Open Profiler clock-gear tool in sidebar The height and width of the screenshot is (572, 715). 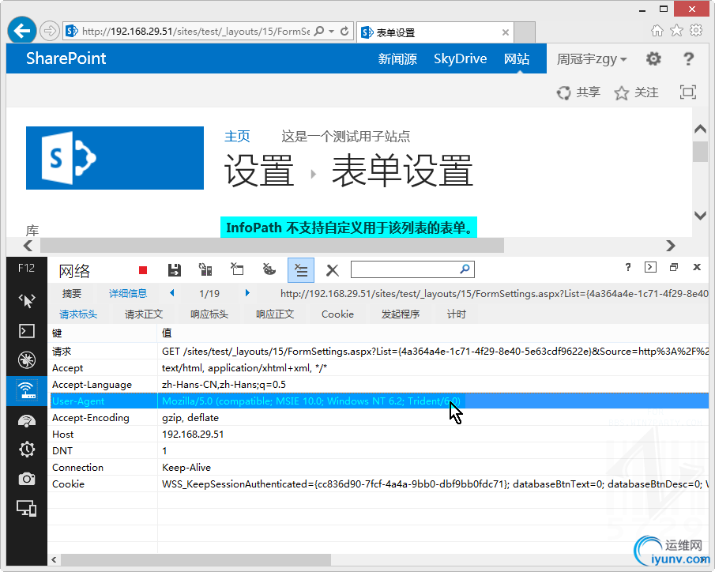[26, 450]
